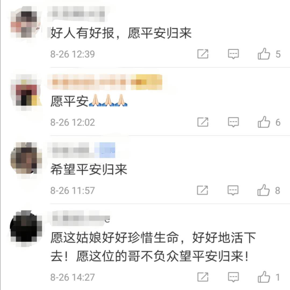Screen dimensions: 290x290
Task: Reply to the 8-26 11:57 comment
Action: (233, 190)
